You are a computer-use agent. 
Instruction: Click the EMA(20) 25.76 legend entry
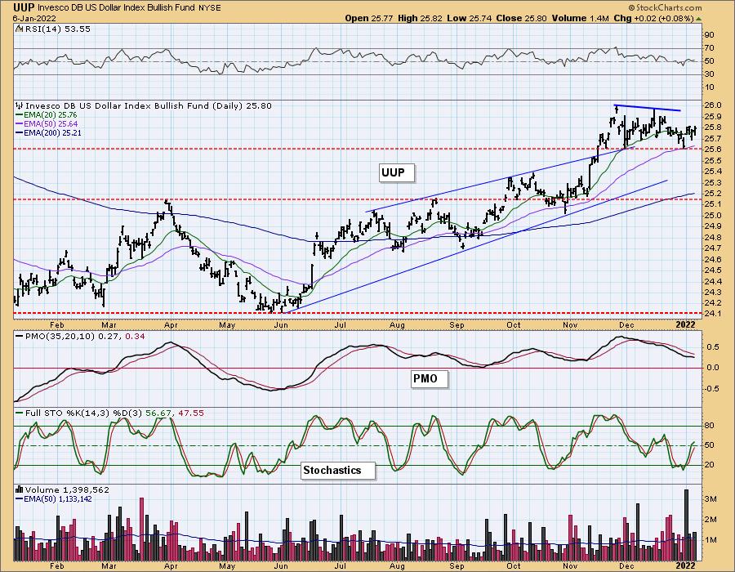pyautogui.click(x=51, y=115)
